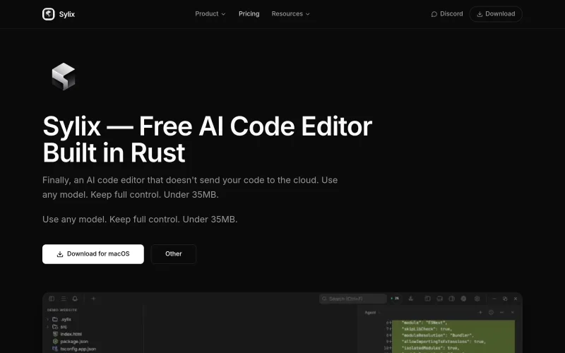
Task: Click the Search (Ctrl+F) field in the editor
Action: coord(352,299)
